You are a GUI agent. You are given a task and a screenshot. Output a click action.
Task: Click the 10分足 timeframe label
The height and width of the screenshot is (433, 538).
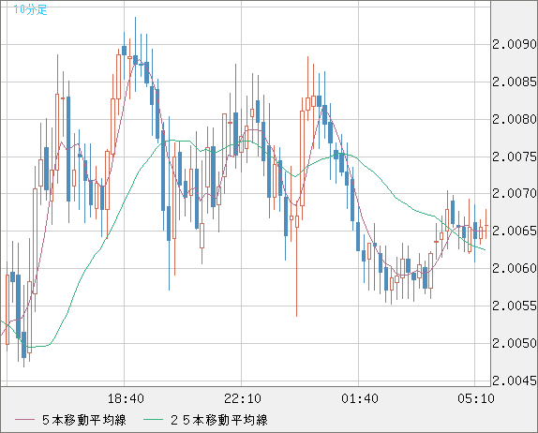point(30,9)
